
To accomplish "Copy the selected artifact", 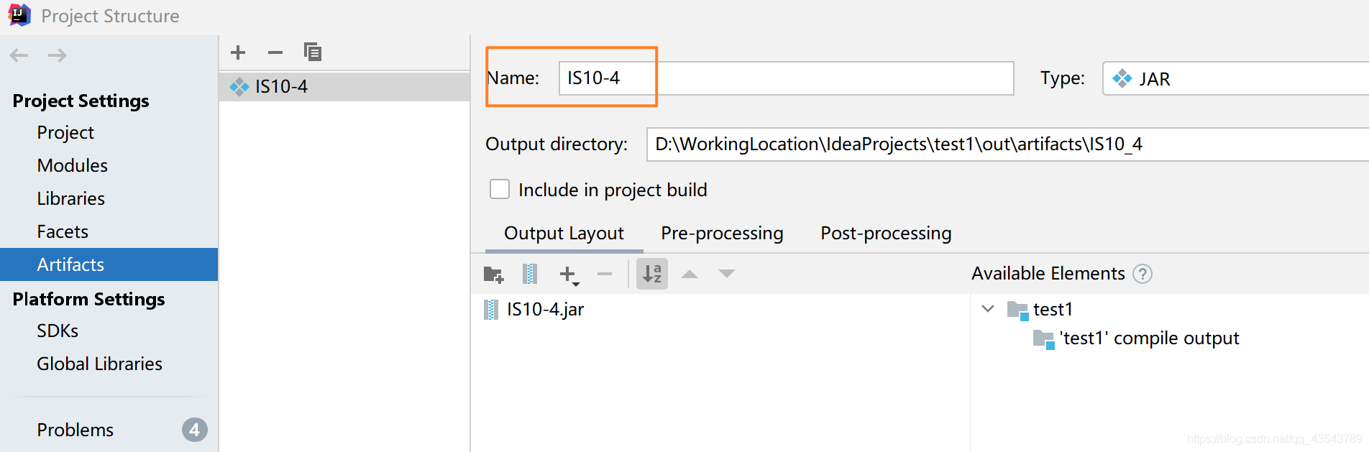I will [313, 52].
